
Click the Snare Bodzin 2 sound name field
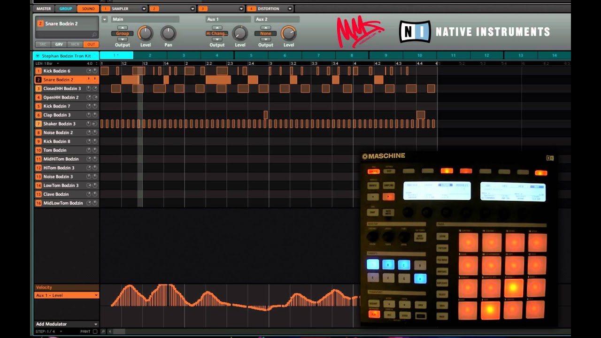(67, 24)
